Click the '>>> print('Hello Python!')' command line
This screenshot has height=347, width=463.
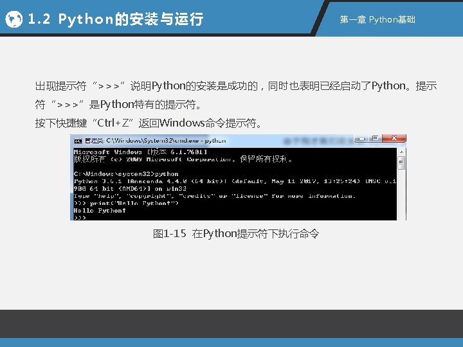click(x=126, y=203)
